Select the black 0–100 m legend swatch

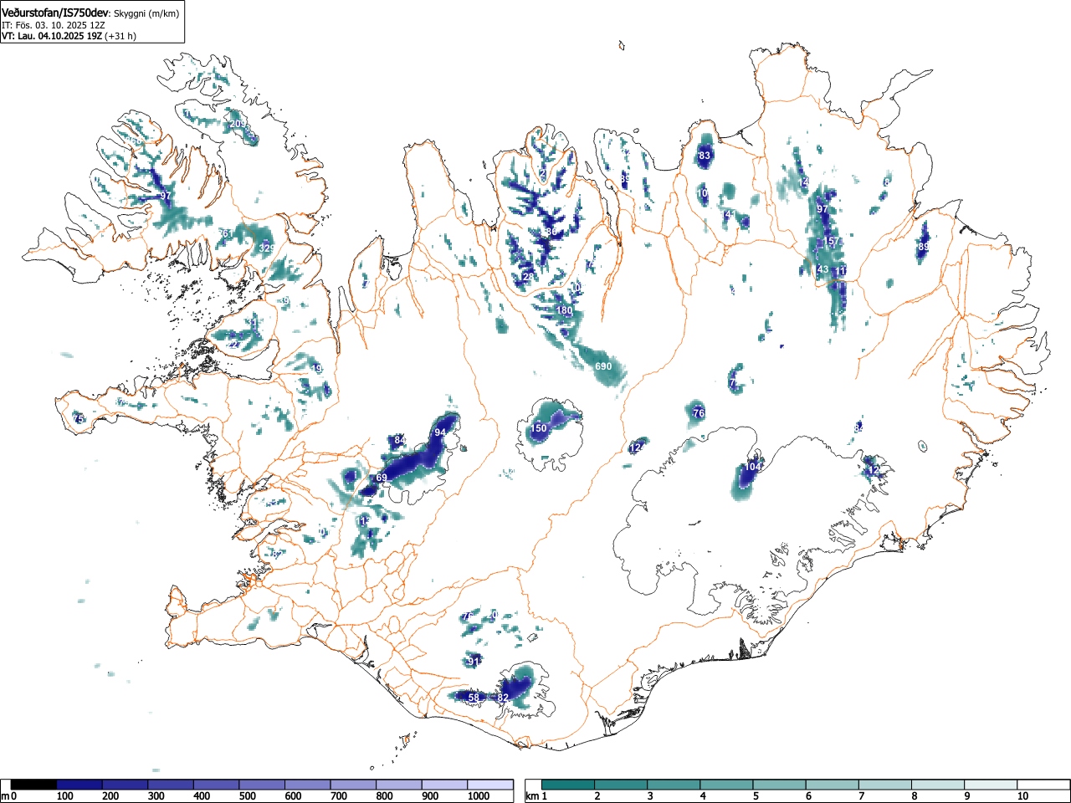[33, 785]
